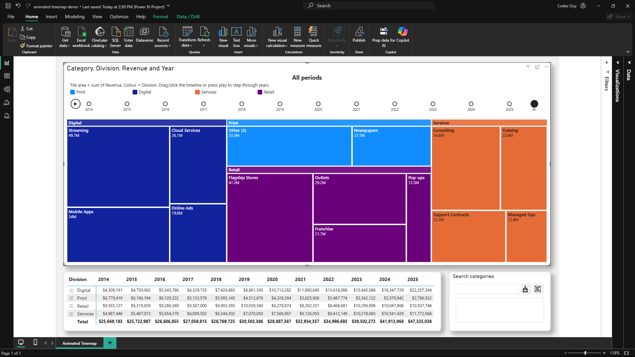Open the View ribbon tab

97,17
